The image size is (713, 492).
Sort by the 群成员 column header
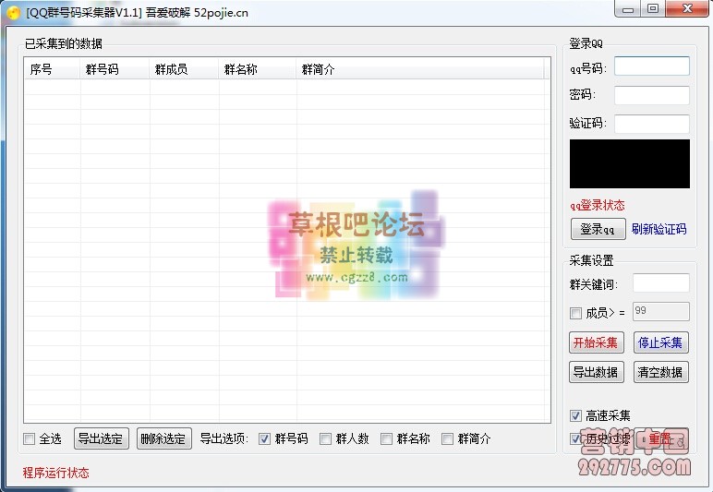[x=184, y=69]
